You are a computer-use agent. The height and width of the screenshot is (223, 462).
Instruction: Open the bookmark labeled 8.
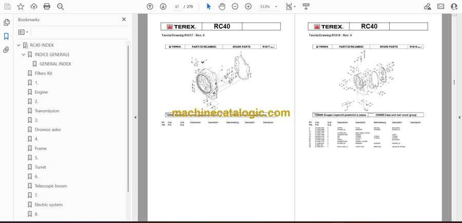(x=36, y=214)
